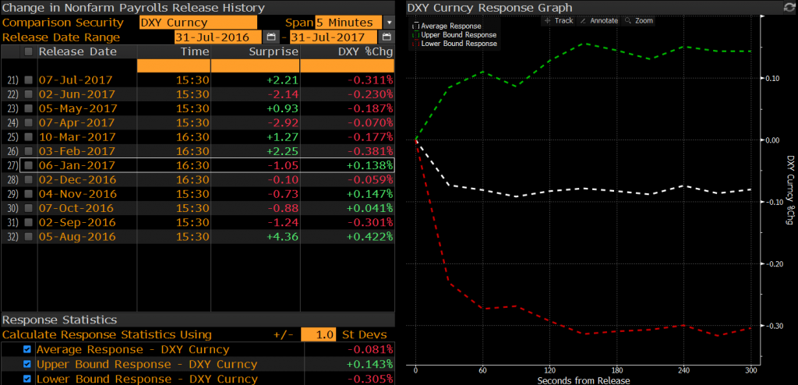Check the box for 02-Dec-2016 release

pos(29,180)
